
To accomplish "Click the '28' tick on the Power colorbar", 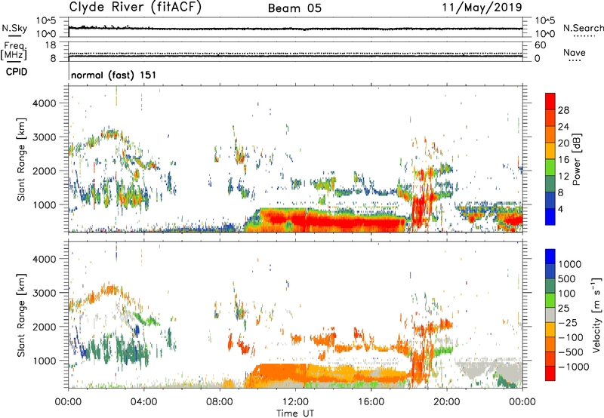I will click(563, 110).
